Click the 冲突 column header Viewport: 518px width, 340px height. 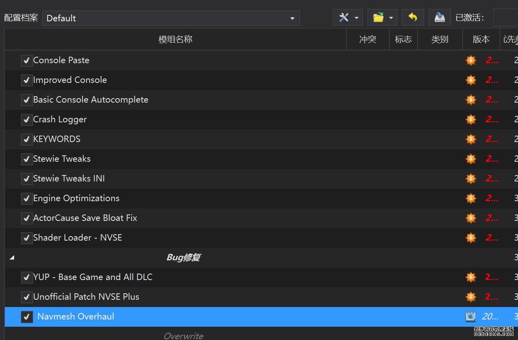pyautogui.click(x=367, y=39)
